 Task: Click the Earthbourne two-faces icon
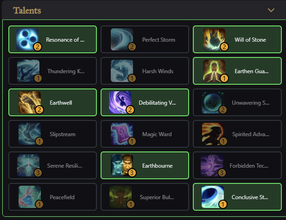click(x=121, y=165)
